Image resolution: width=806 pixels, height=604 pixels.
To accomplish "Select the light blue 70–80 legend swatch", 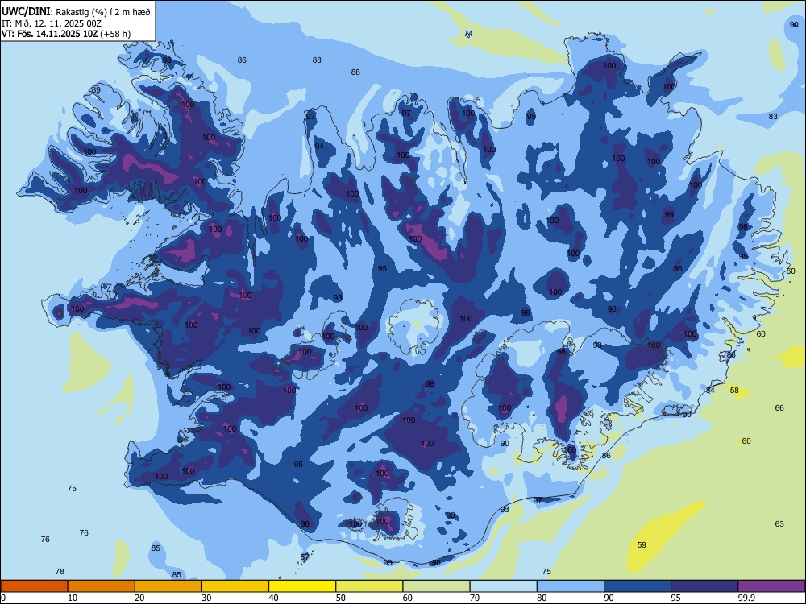I will 503,586.
